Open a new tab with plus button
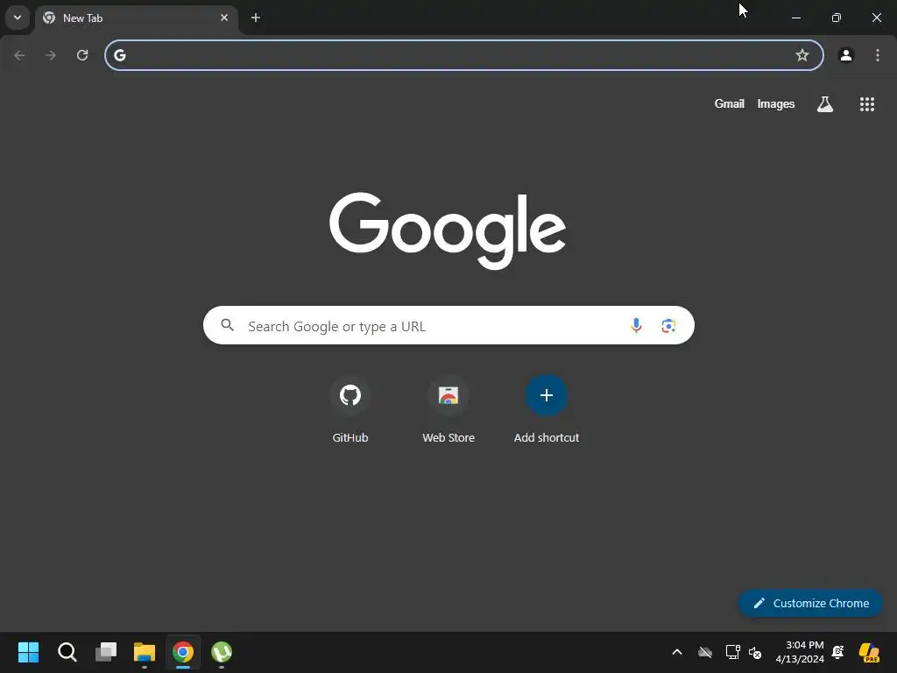897x673 pixels. (x=256, y=18)
